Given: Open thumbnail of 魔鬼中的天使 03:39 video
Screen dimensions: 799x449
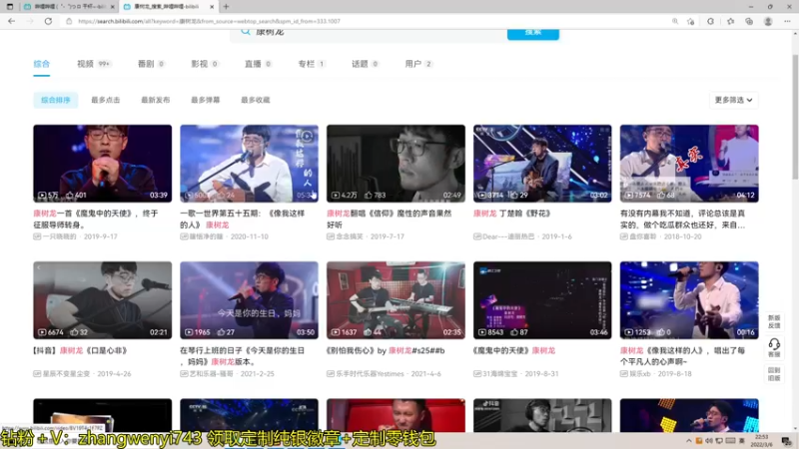Looking at the screenshot, I should (103, 164).
